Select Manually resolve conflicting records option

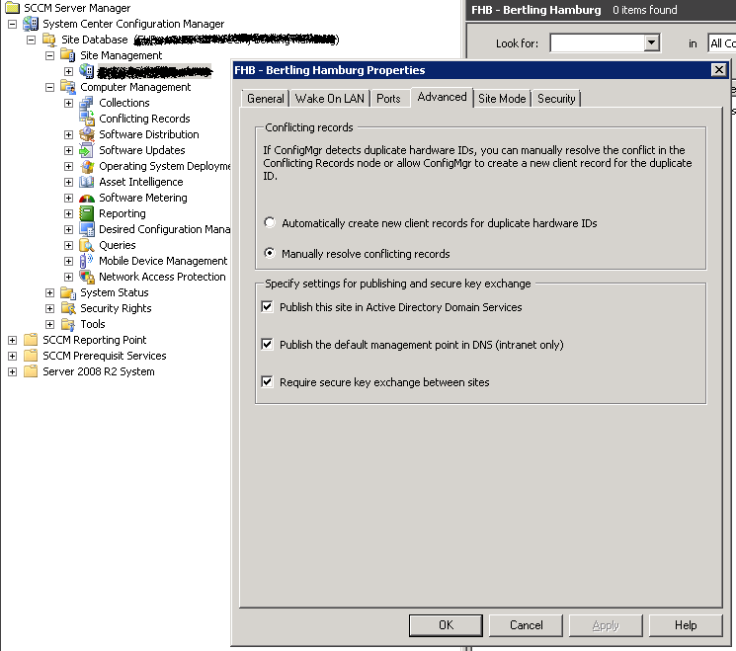(x=270, y=253)
